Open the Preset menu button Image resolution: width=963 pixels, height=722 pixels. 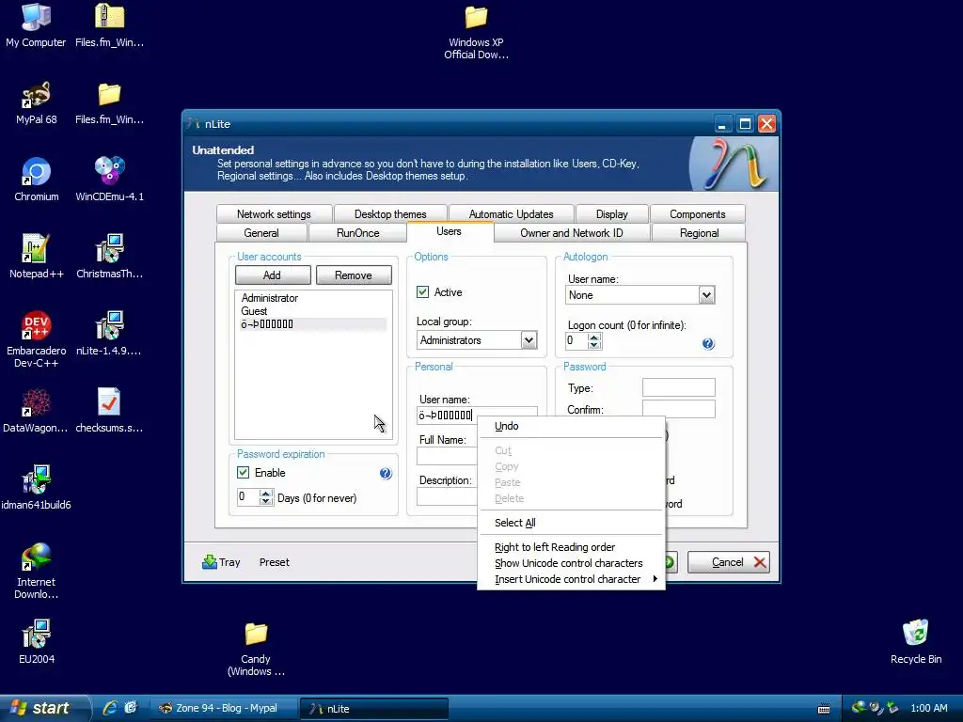(x=274, y=562)
